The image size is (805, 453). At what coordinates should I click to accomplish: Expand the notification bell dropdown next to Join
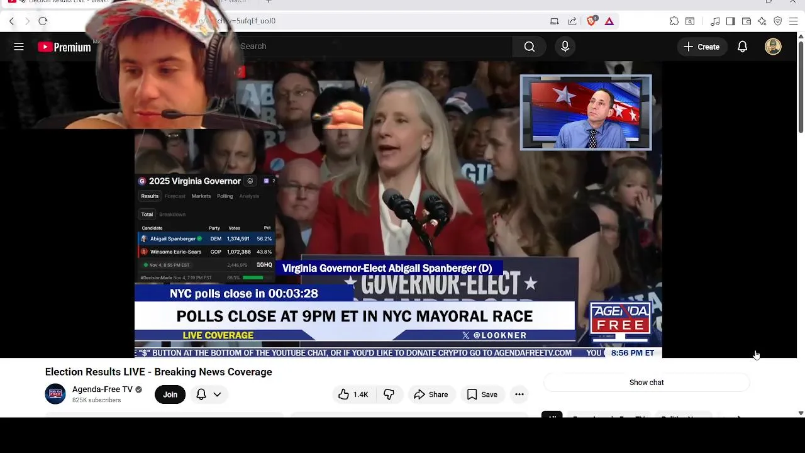click(209, 394)
